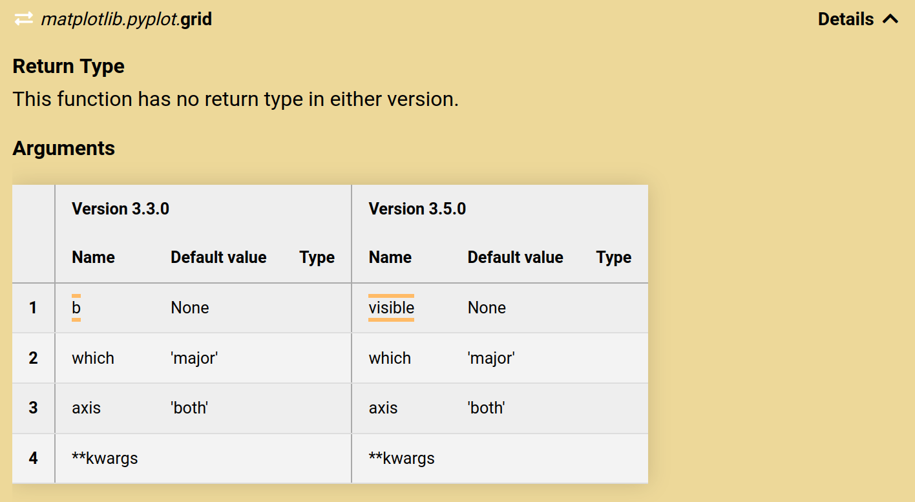915x502 pixels.
Task: Click 'major' default under Version 3.3.0
Action: click(195, 359)
